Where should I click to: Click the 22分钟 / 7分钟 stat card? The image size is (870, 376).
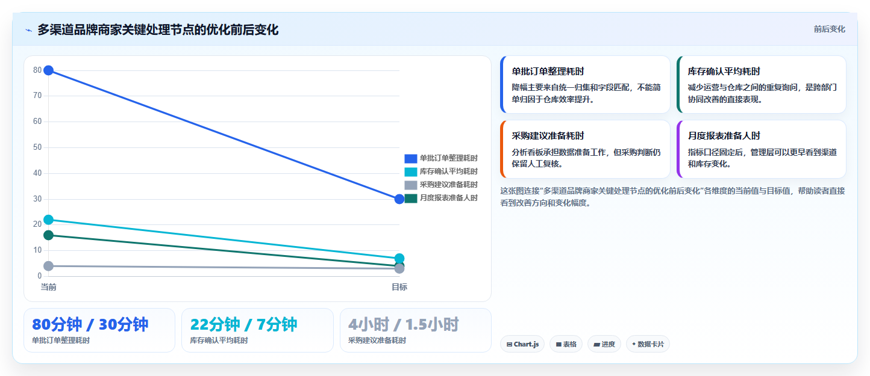coord(257,330)
